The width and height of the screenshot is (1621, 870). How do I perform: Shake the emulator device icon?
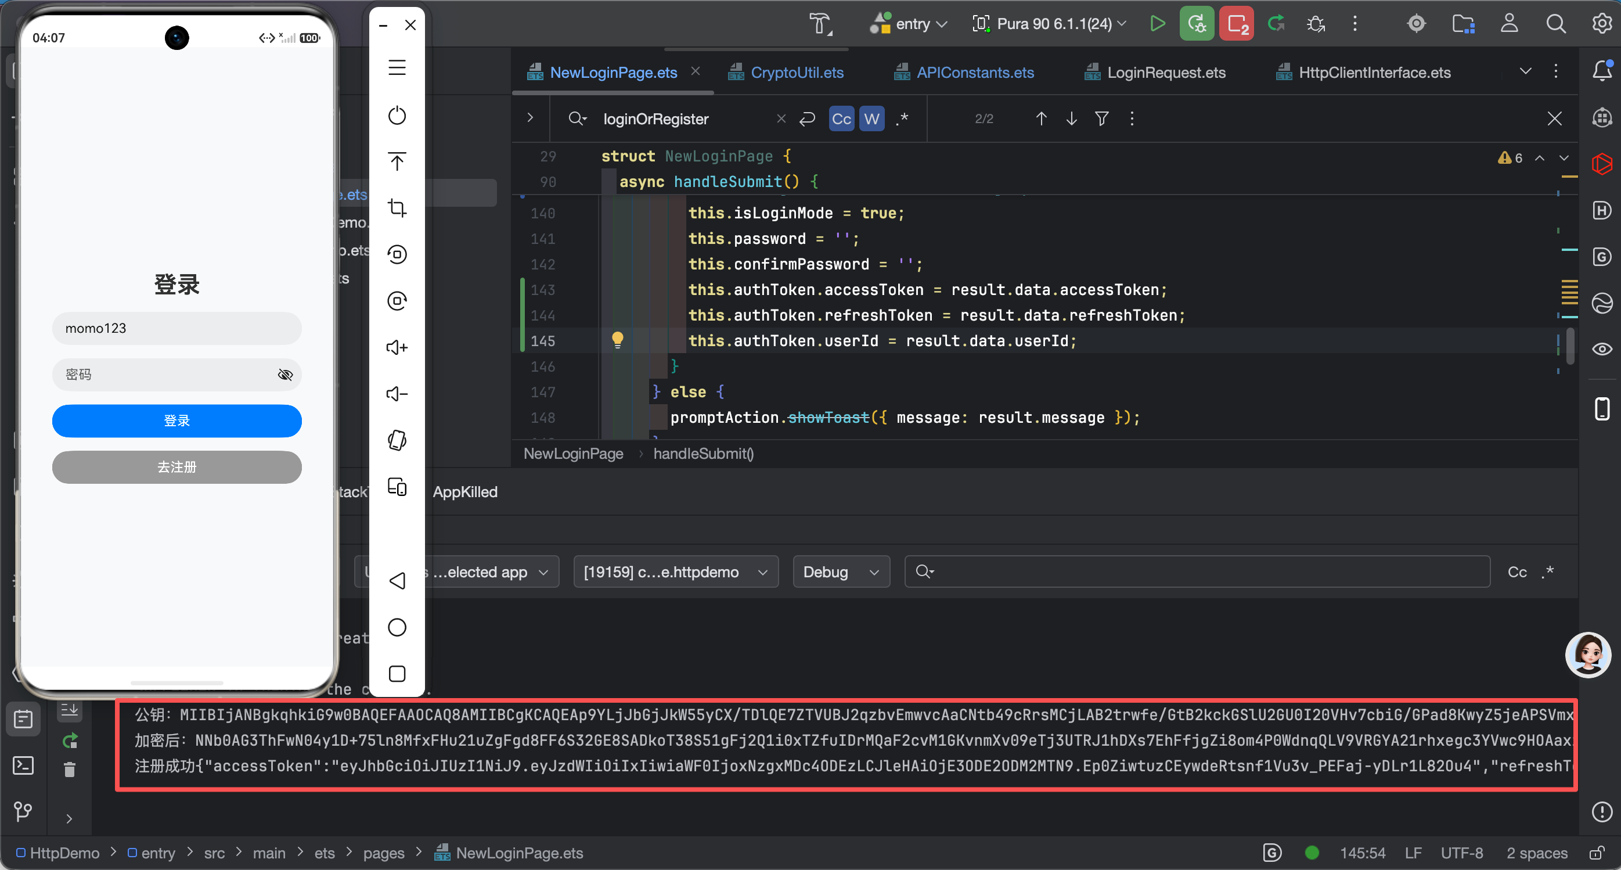[397, 441]
